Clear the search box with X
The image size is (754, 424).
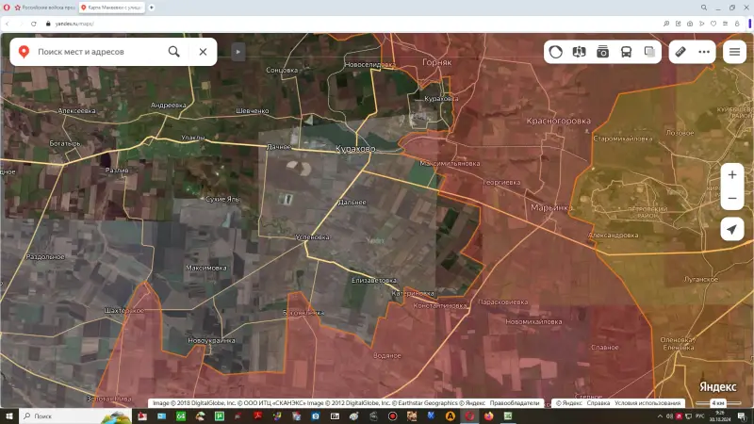[x=203, y=52]
